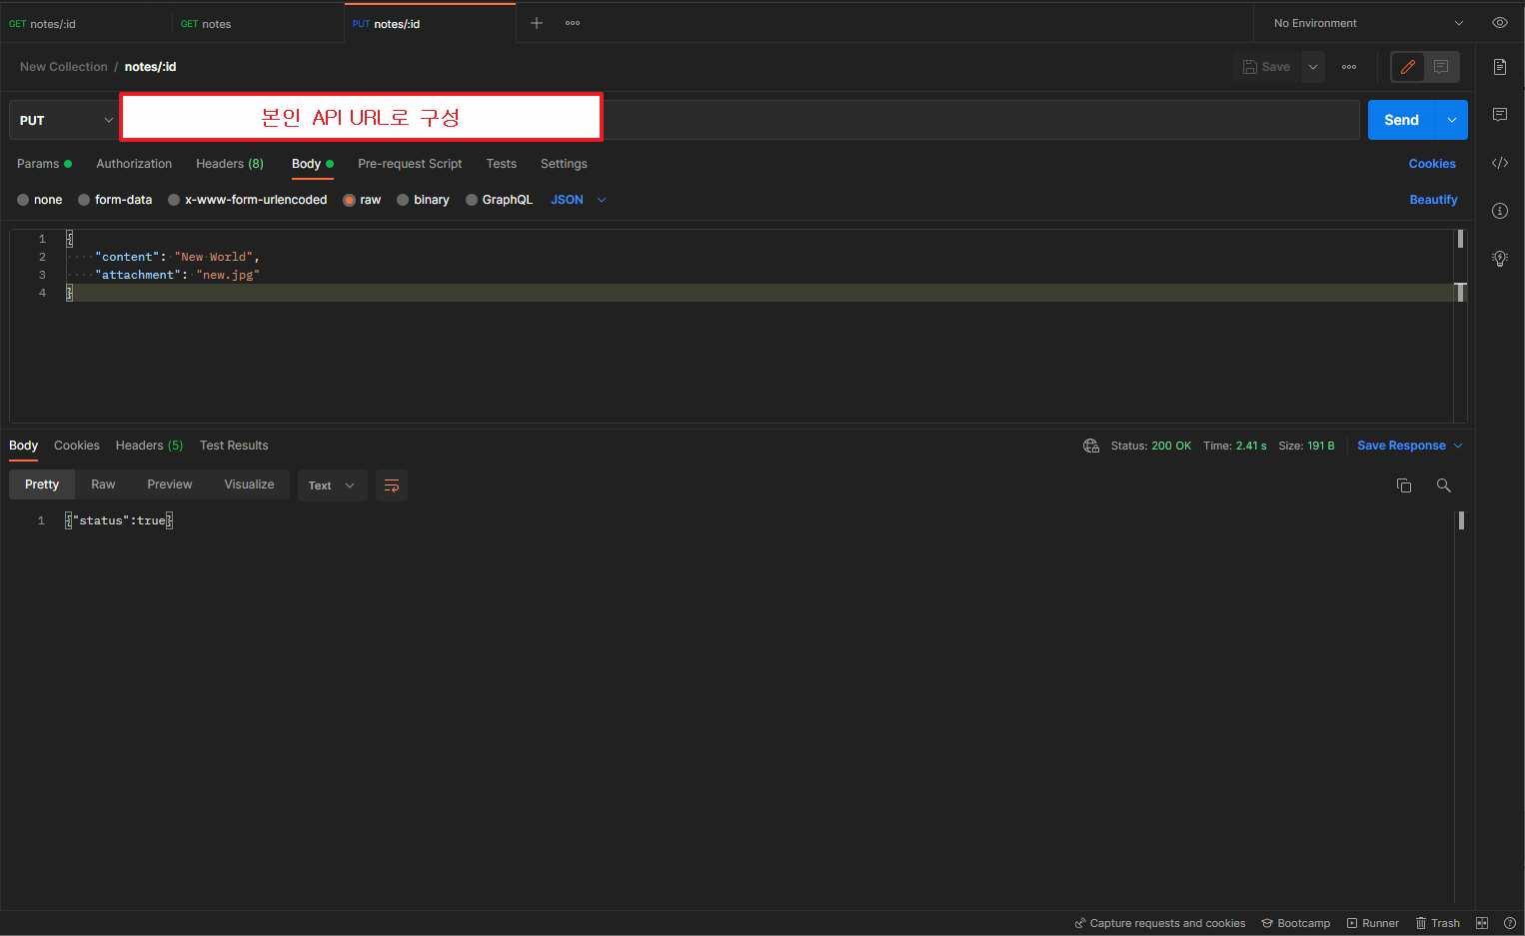Copy the response body to clipboard
The width and height of the screenshot is (1525, 936).
click(1404, 485)
